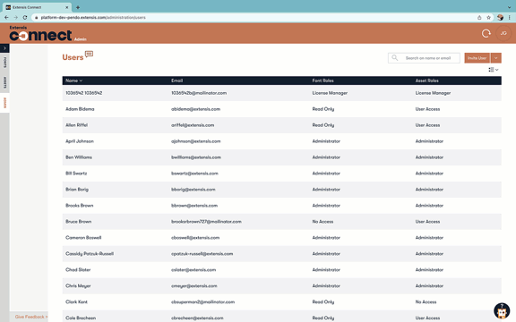Open the JG user avatar menu

click(503, 33)
